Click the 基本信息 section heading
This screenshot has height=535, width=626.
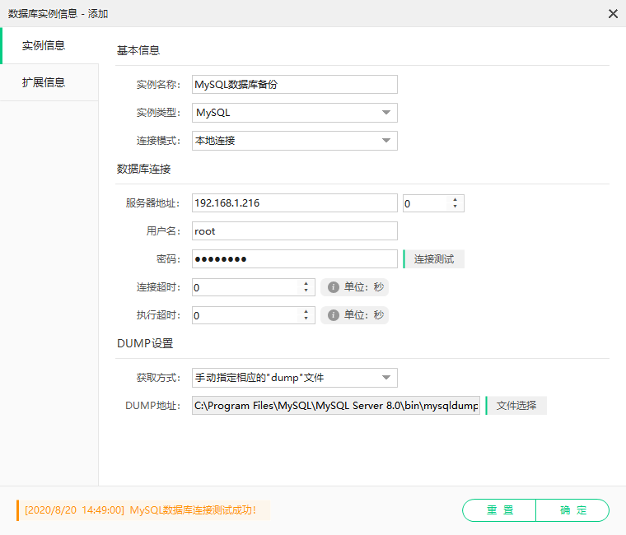point(138,50)
